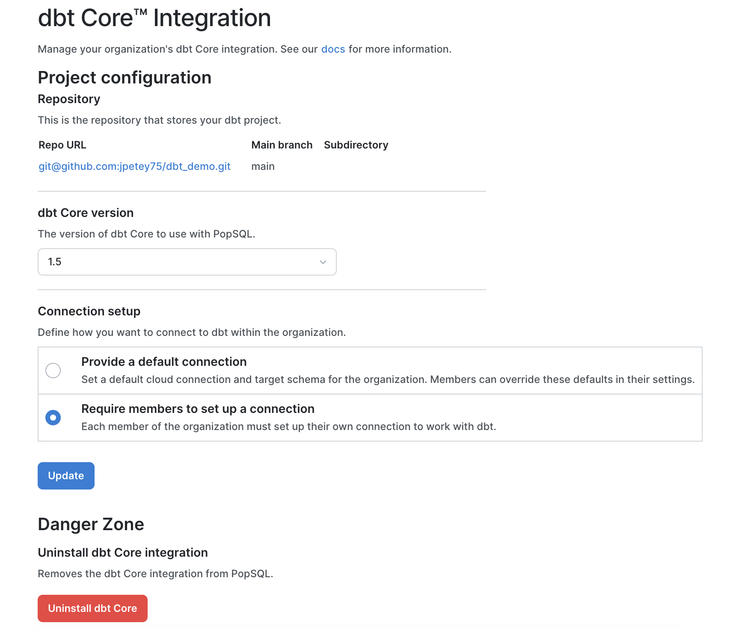This screenshot has width=742, height=629.
Task: Click 'Define how you want to connect' text
Action: [192, 332]
